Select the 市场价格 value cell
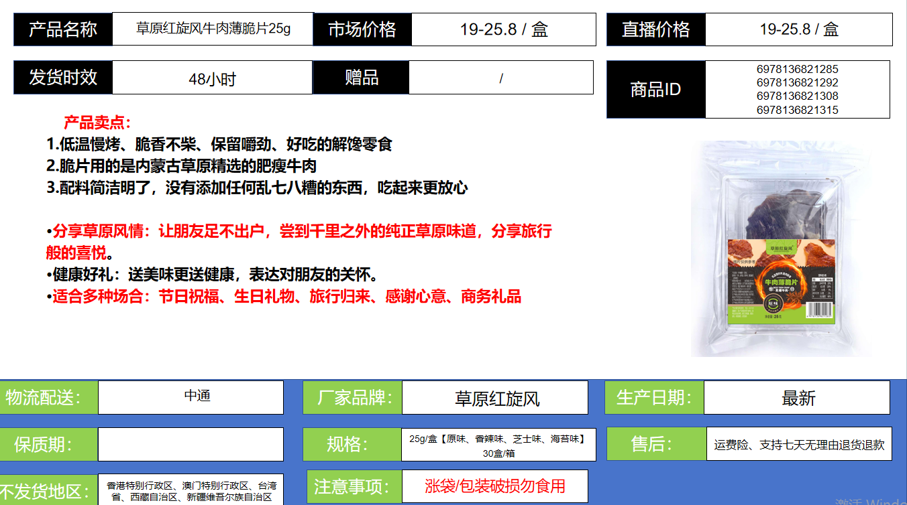 coord(503,29)
